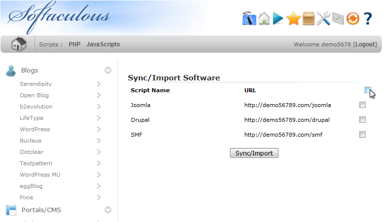383x222 pixels.
Task: Check the Joomla row checkbox
Action: [x=362, y=105]
